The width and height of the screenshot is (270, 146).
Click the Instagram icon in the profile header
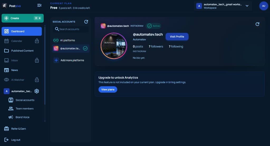(x=103, y=26)
